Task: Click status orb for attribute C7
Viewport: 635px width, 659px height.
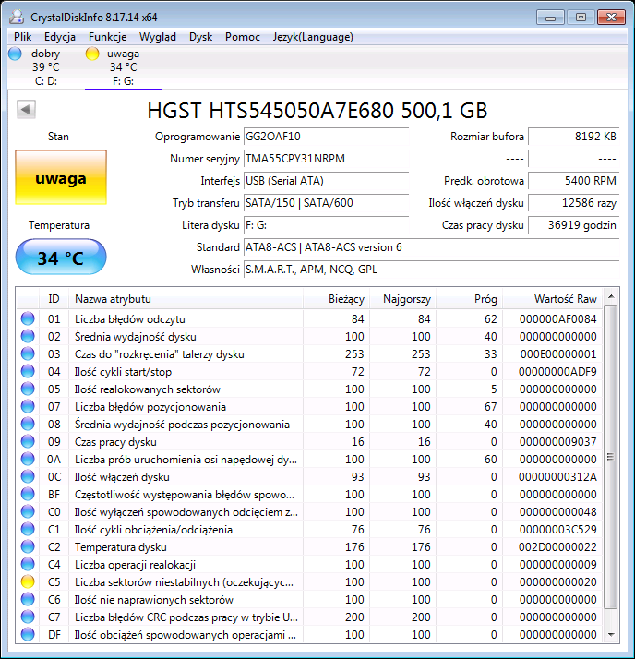Action: pos(28,617)
